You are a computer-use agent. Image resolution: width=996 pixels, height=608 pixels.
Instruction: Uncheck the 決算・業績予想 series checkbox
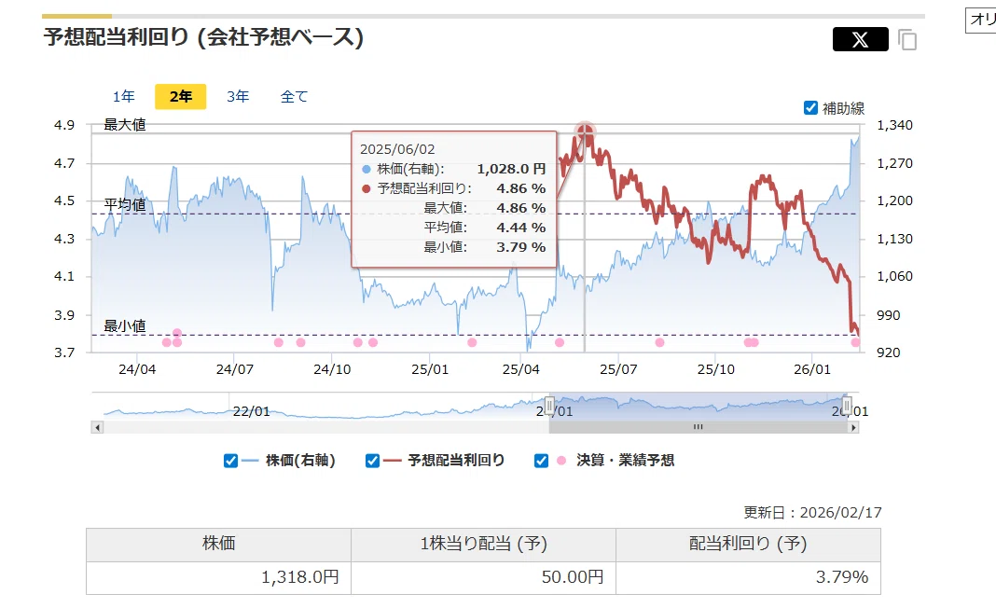point(541,461)
